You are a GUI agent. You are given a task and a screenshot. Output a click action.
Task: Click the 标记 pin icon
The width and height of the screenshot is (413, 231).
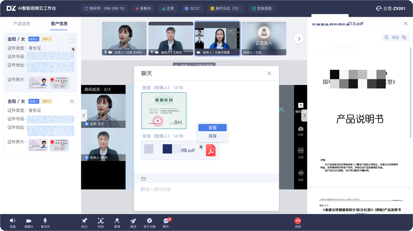84,221
